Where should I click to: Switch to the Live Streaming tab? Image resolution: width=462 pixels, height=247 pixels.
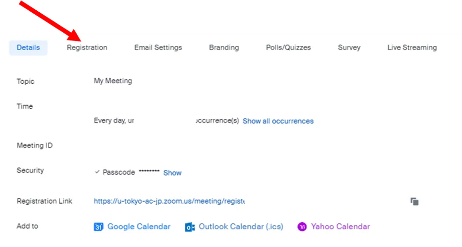(x=412, y=47)
